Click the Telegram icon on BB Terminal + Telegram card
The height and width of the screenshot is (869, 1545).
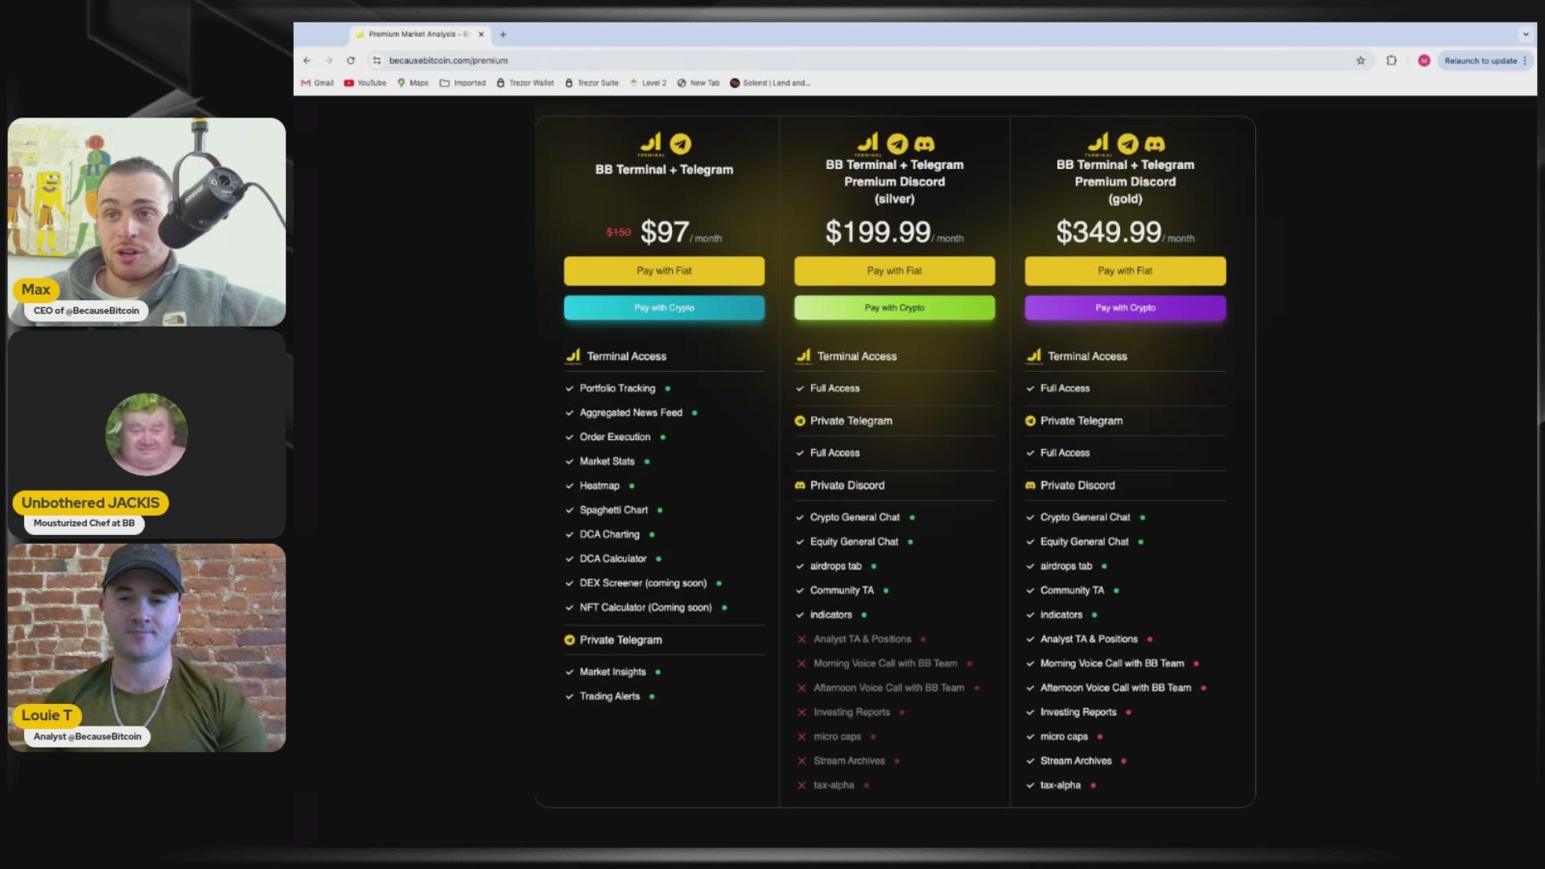point(681,144)
